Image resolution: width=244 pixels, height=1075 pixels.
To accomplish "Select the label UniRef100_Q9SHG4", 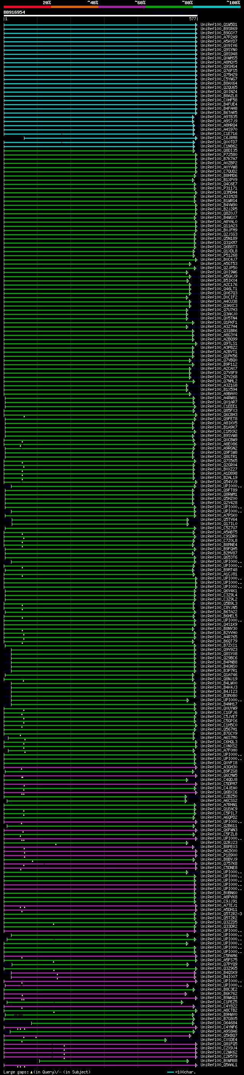I will pyautogui.click(x=219, y=66).
